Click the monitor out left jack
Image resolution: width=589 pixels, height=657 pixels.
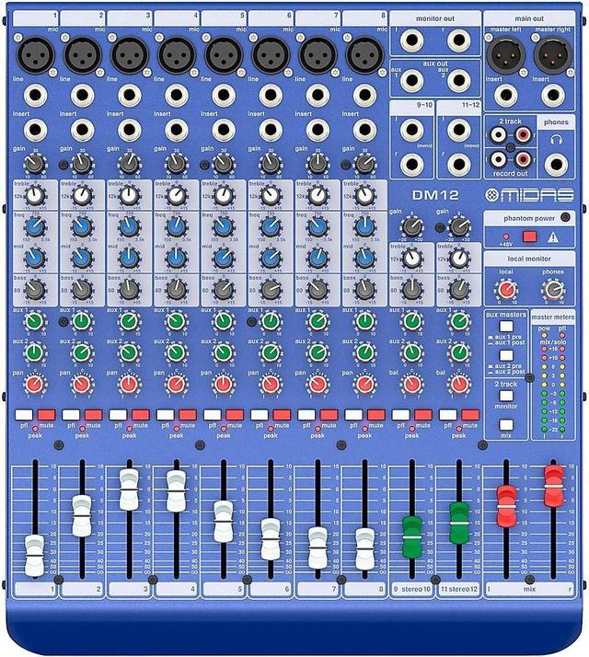tap(411, 40)
